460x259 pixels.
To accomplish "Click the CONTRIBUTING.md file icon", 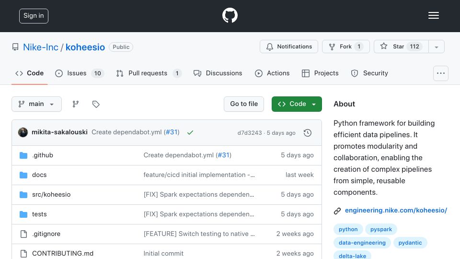I will (x=23, y=253).
